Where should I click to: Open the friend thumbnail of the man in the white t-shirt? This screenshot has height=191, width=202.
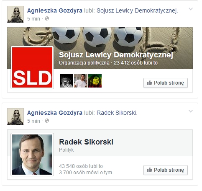coord(81,81)
